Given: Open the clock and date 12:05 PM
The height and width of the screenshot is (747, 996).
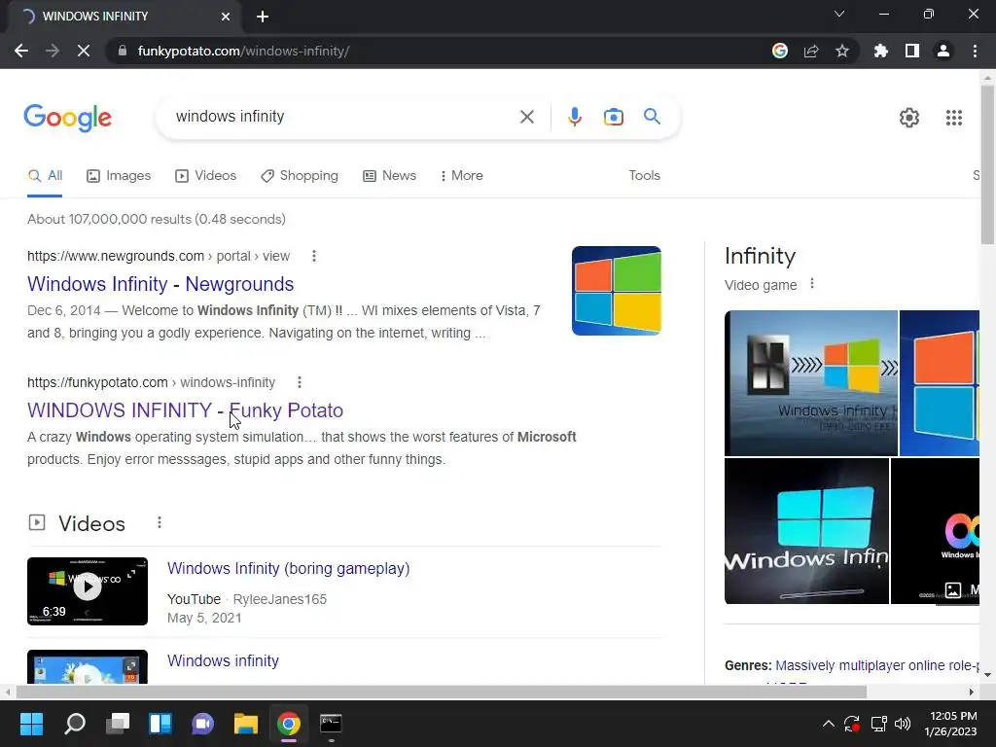Looking at the screenshot, I should pyautogui.click(x=950, y=724).
